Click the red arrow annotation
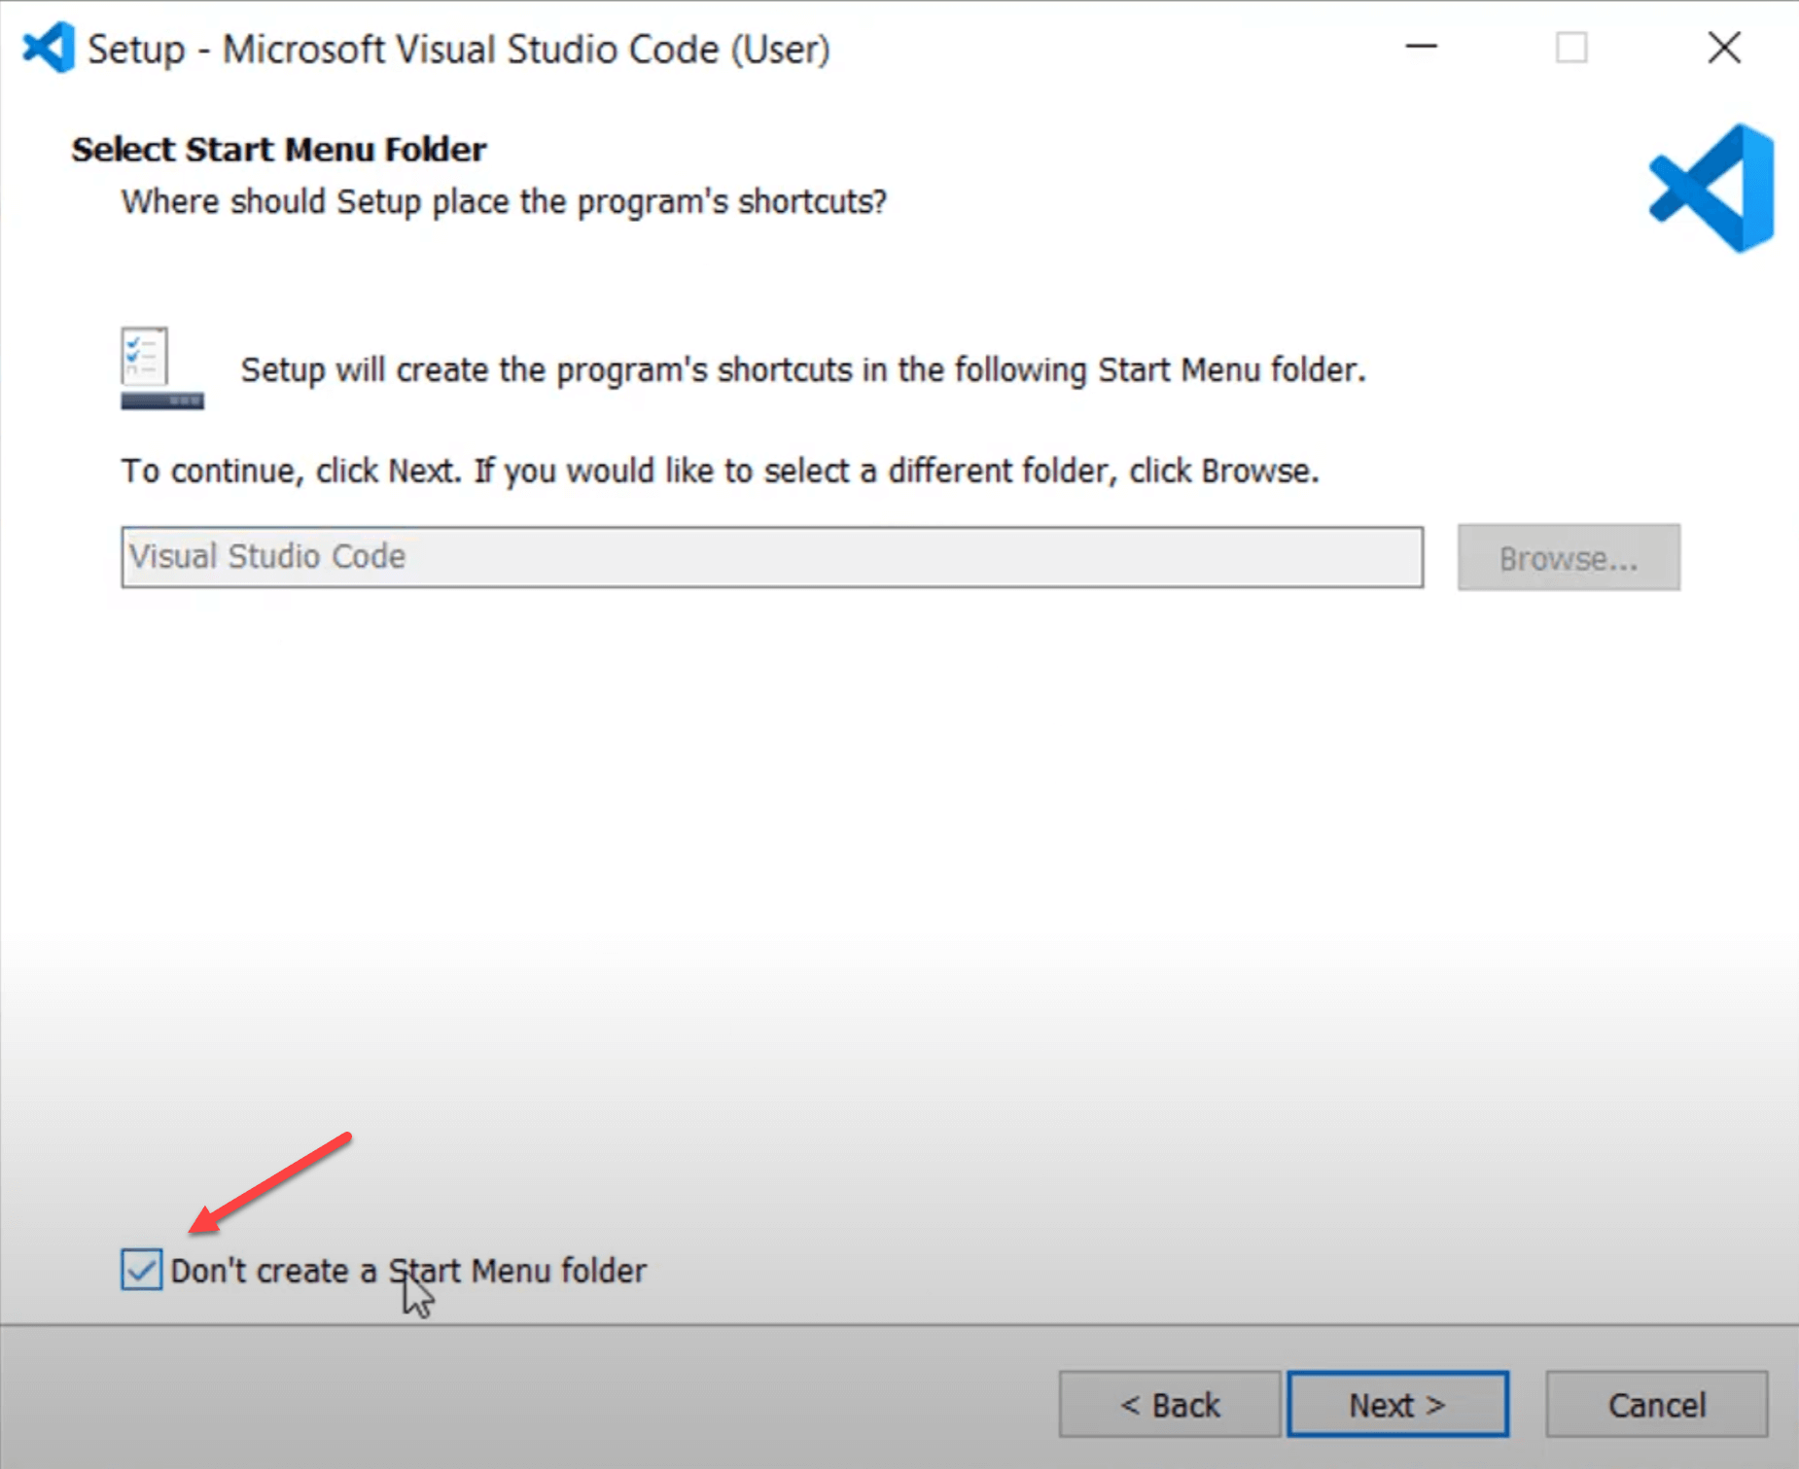This screenshot has width=1799, height=1469. click(x=272, y=1181)
